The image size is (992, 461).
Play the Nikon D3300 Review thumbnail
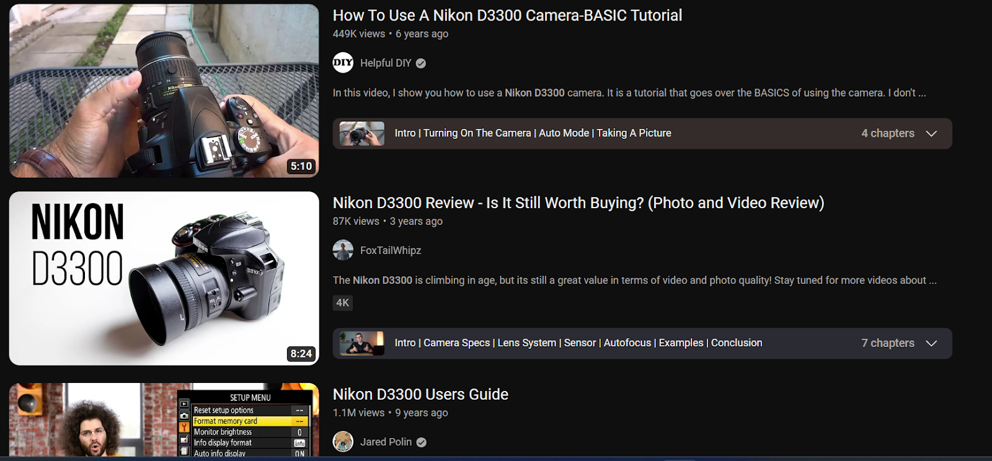(164, 278)
